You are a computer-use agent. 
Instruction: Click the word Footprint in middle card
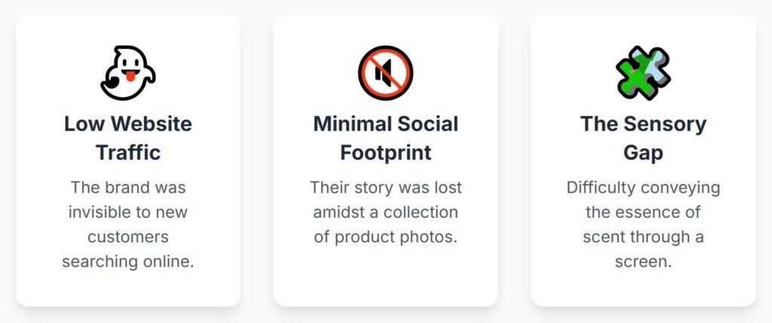tap(385, 152)
